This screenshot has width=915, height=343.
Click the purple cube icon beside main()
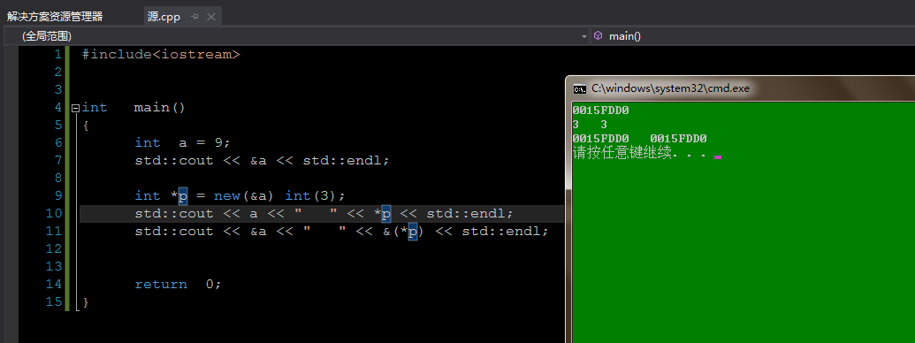[x=599, y=36]
